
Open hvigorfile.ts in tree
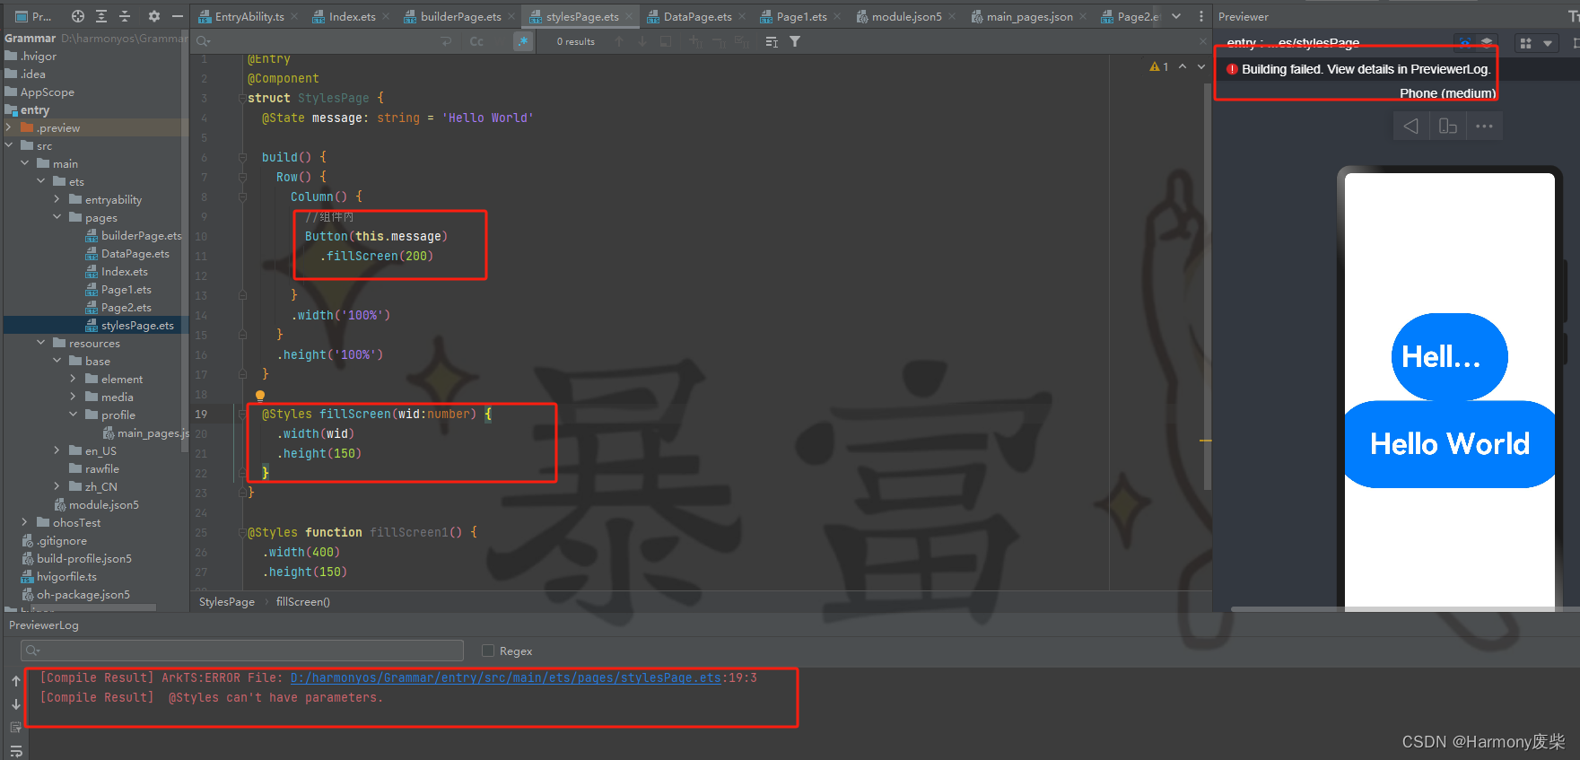coord(66,576)
